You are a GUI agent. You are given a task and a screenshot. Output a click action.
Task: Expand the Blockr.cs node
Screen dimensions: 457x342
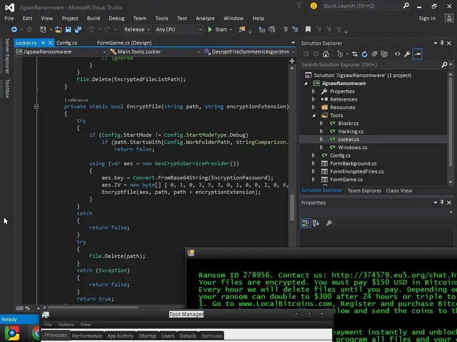pos(321,123)
